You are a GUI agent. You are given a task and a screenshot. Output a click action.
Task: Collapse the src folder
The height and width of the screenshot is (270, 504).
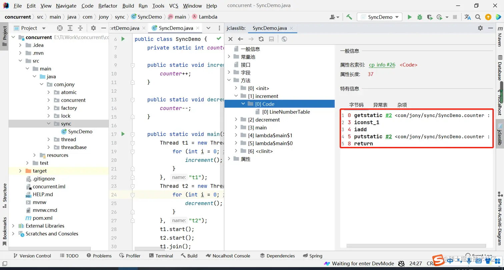click(x=20, y=61)
